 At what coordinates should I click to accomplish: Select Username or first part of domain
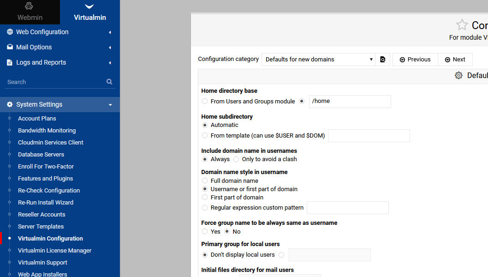205,189
